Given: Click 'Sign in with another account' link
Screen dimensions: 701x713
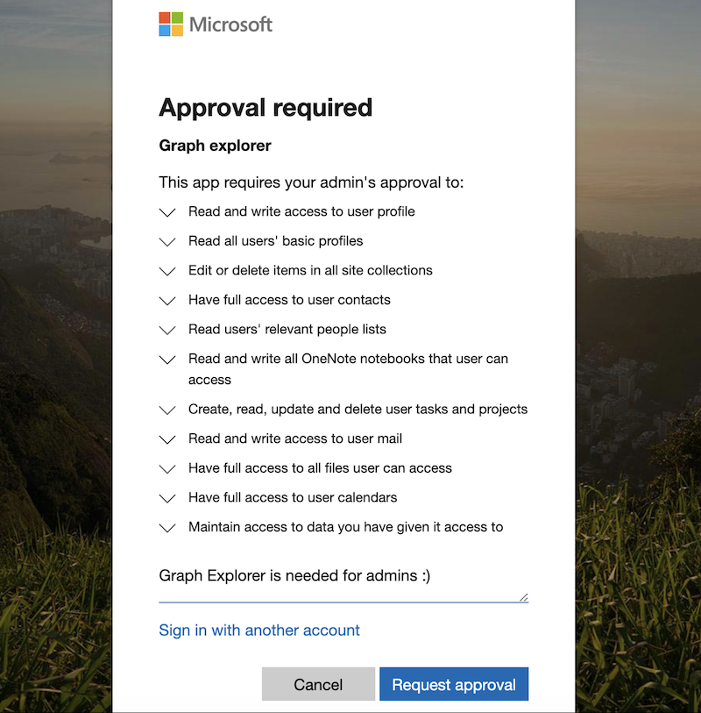Looking at the screenshot, I should click(259, 631).
